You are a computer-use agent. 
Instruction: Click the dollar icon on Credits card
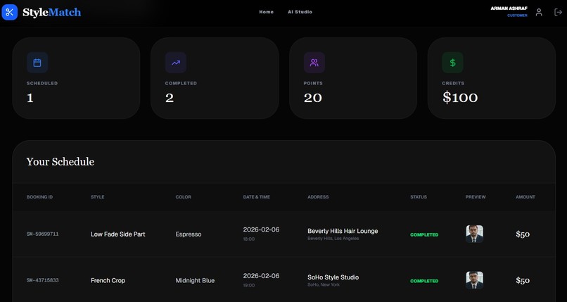[453, 63]
